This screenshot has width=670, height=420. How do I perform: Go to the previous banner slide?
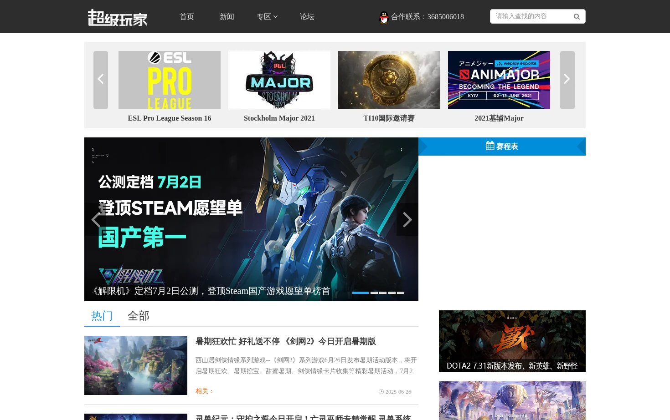pos(95,219)
